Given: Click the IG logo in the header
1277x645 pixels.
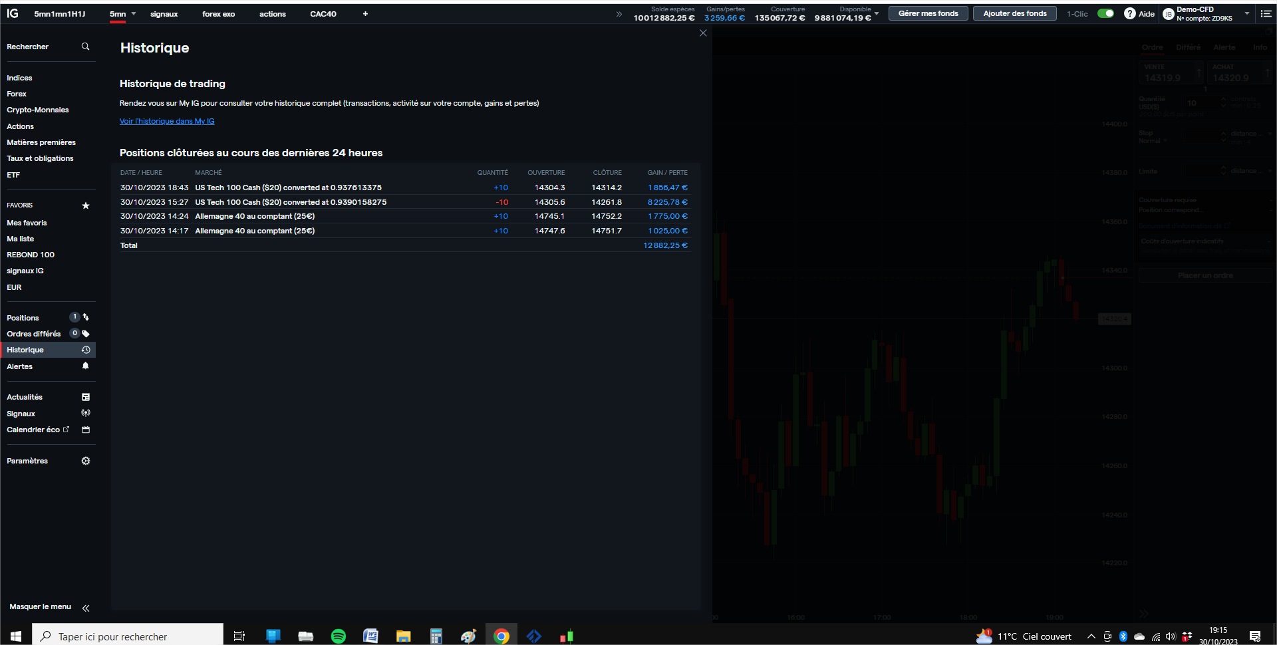Looking at the screenshot, I should click(x=13, y=13).
